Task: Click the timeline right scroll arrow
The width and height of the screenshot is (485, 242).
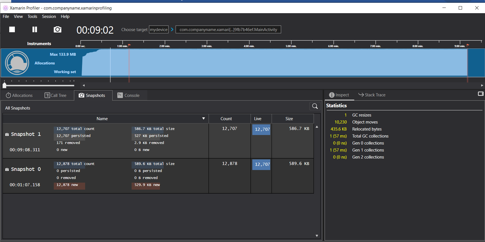Action: [x=482, y=85]
